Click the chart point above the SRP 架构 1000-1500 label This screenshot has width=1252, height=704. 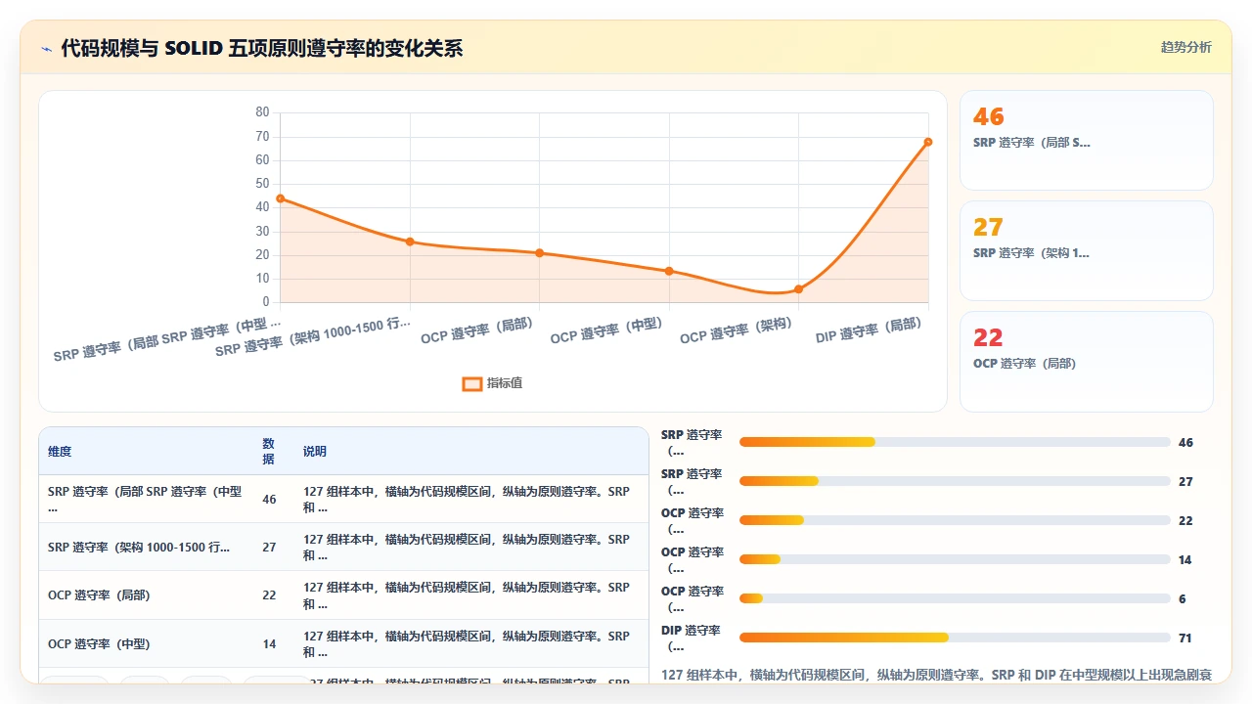click(x=410, y=242)
